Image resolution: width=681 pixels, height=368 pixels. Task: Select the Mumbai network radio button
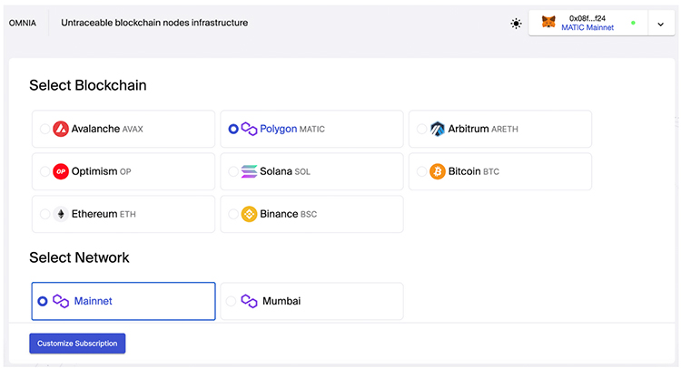(231, 301)
